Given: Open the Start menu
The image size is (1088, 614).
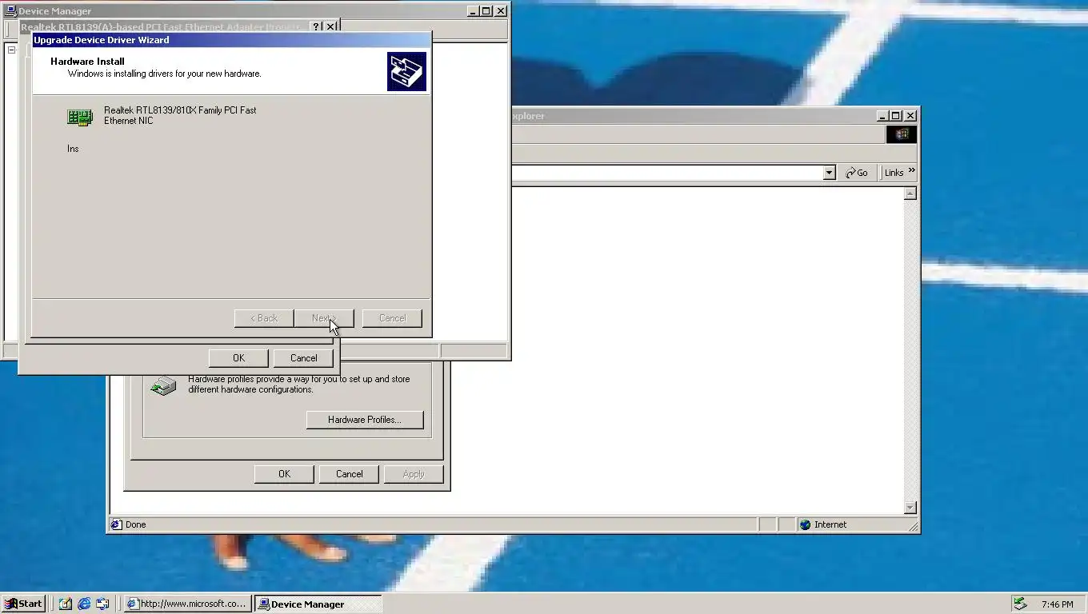Looking at the screenshot, I should [23, 604].
